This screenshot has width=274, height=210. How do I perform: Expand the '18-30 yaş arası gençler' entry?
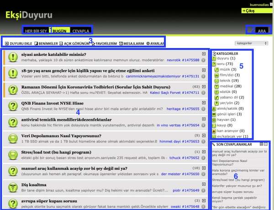click(x=204, y=70)
